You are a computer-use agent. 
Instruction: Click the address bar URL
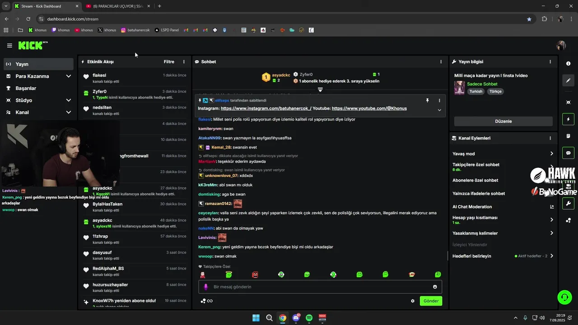pyautogui.click(x=73, y=19)
